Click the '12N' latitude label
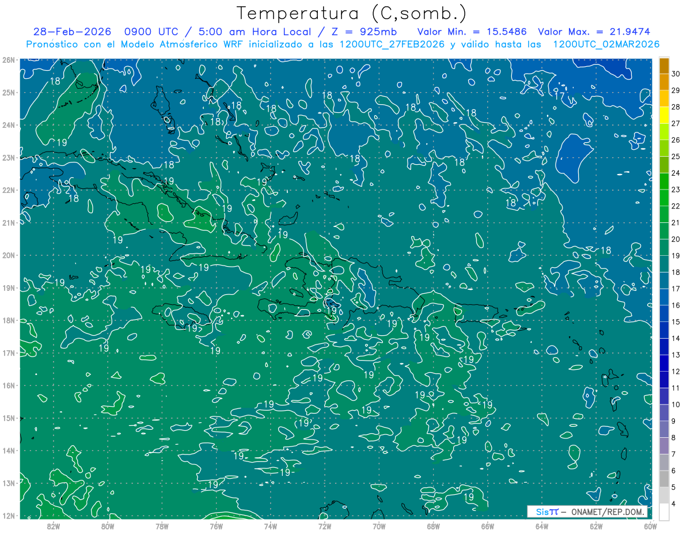Image resolution: width=691 pixels, height=534 pixels. [x=9, y=516]
